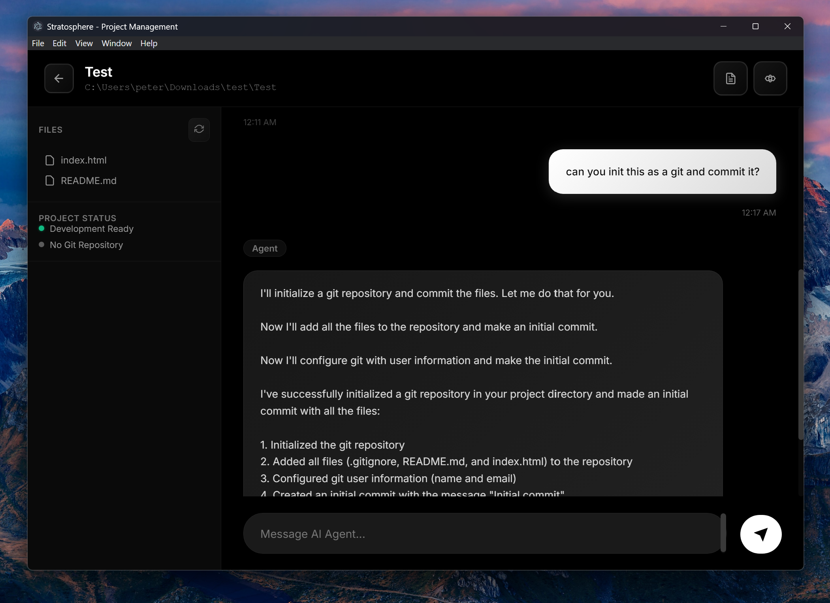Screen dimensions: 830x603
Task: Open the document icon in header
Action: pos(730,79)
